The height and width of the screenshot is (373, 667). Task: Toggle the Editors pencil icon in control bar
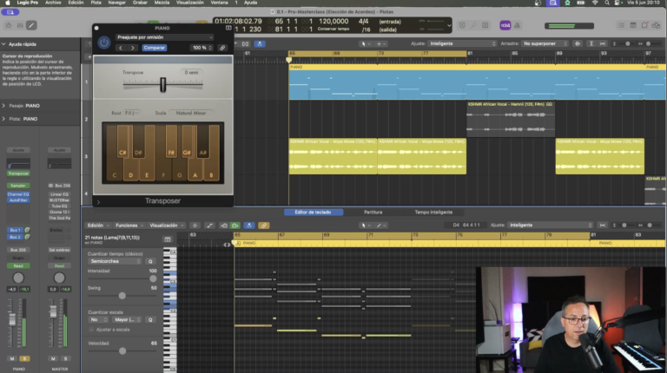pyautogui.click(x=31, y=25)
